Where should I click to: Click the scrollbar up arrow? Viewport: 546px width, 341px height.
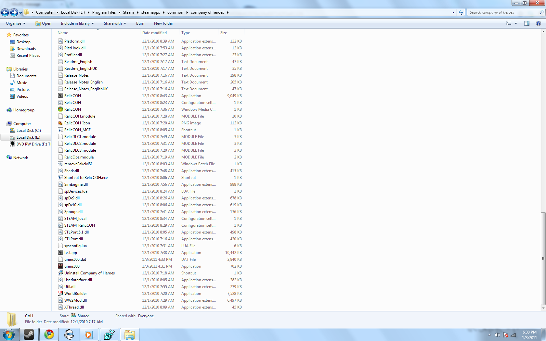click(x=543, y=32)
